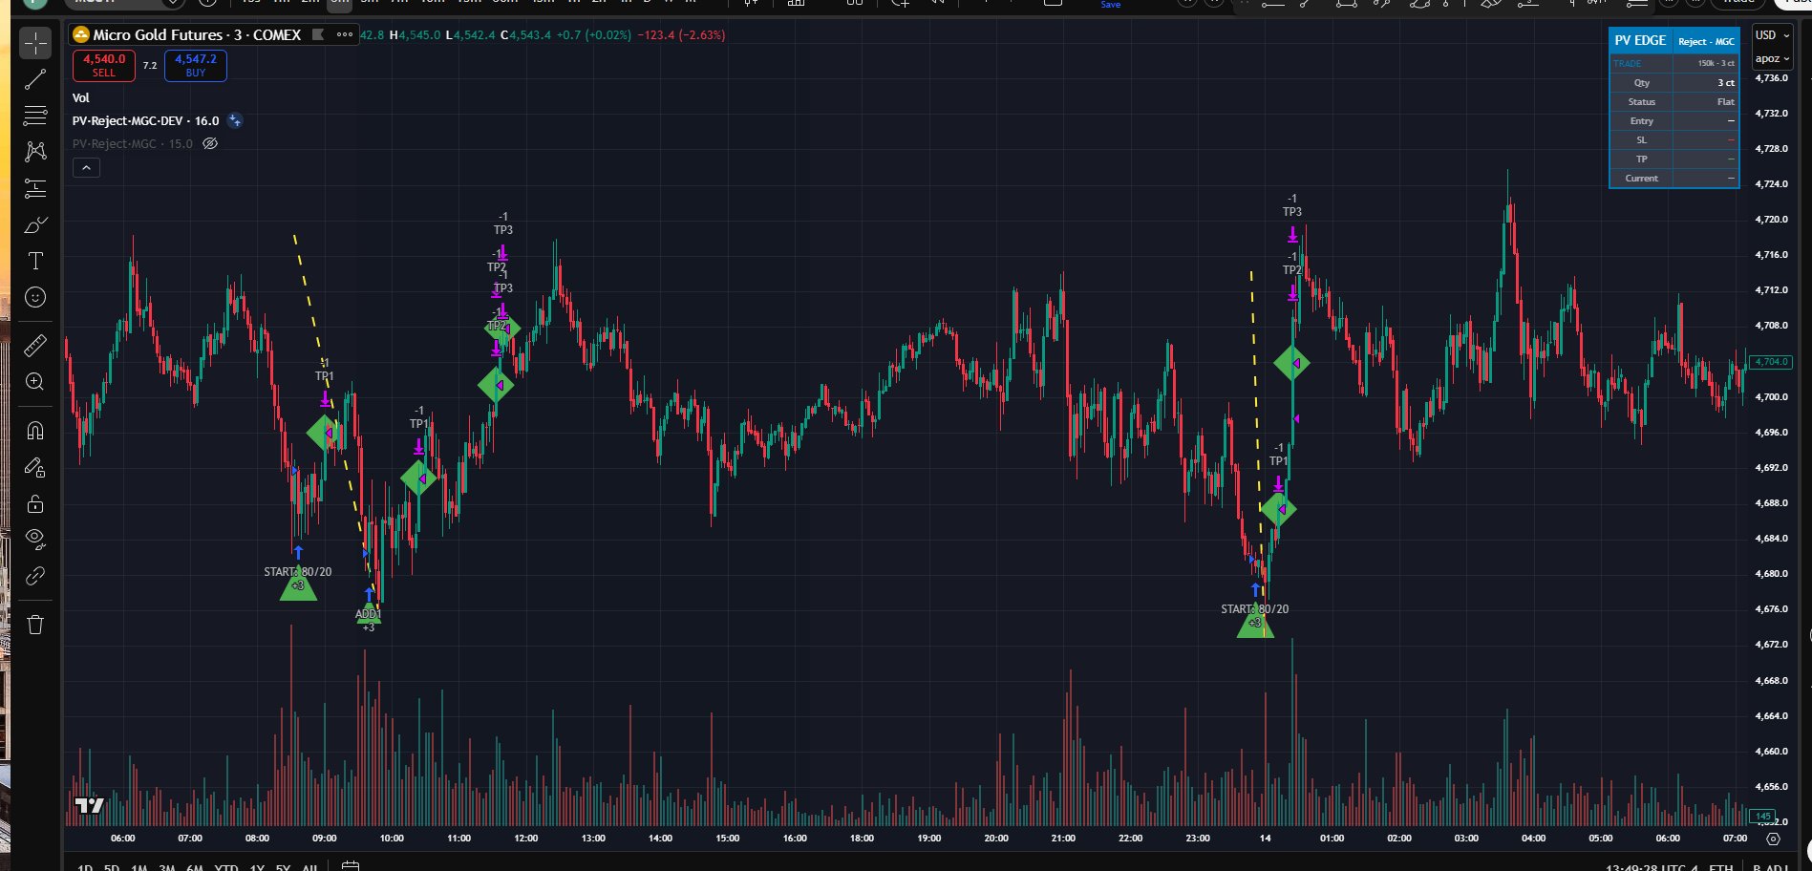
Task: Toggle magnet mode for drawings
Action: (35, 431)
